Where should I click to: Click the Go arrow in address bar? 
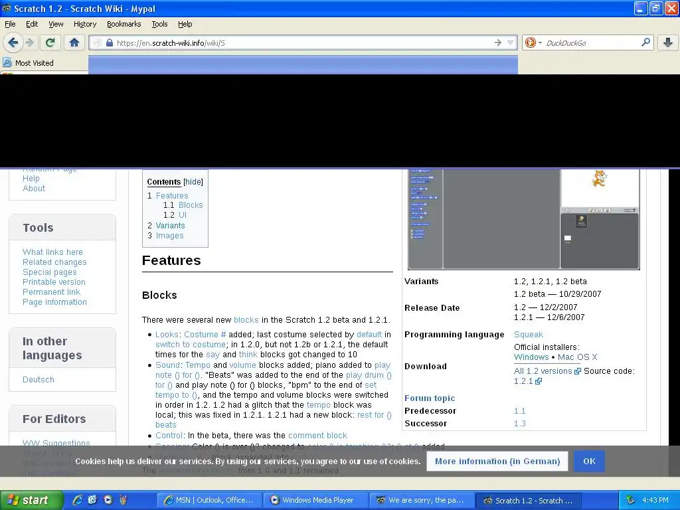[497, 42]
